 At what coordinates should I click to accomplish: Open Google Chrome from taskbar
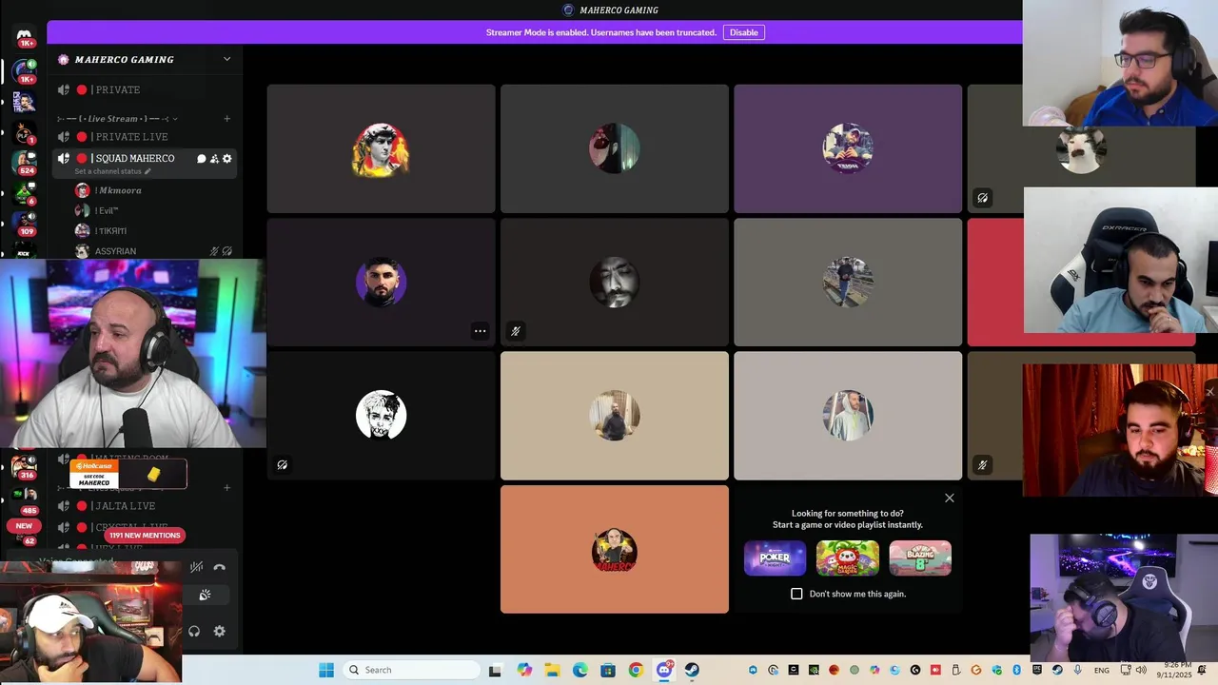click(636, 670)
